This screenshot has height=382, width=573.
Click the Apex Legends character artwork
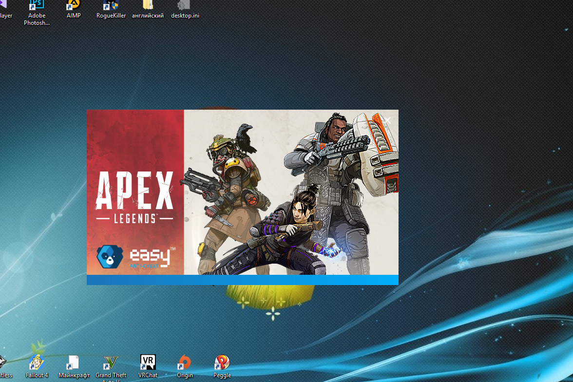tap(291, 192)
